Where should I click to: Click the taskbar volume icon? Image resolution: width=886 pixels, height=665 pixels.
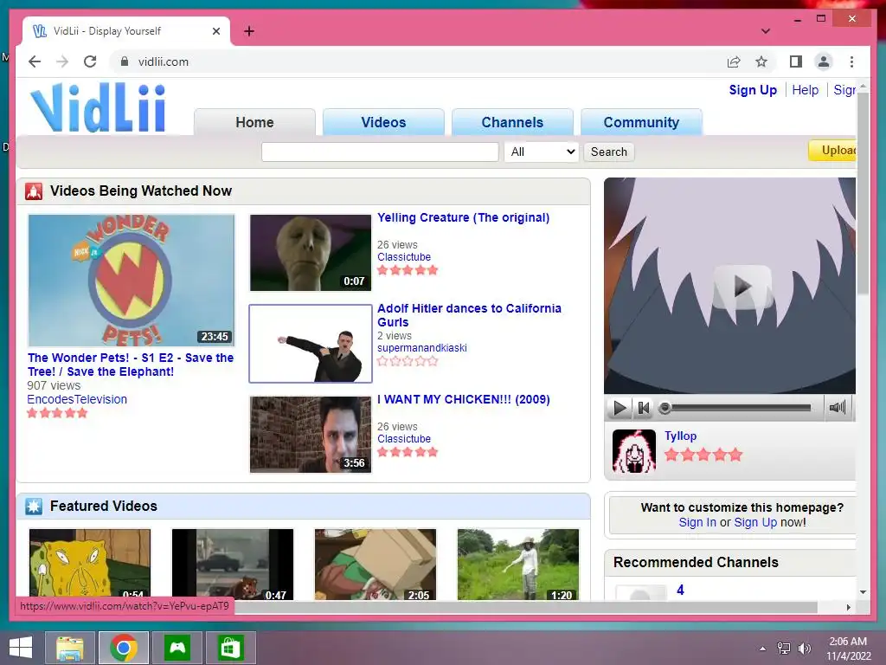804,649
